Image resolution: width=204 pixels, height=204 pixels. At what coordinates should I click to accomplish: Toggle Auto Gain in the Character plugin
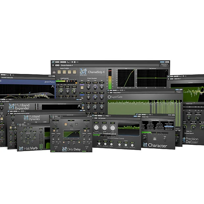(x=155, y=139)
